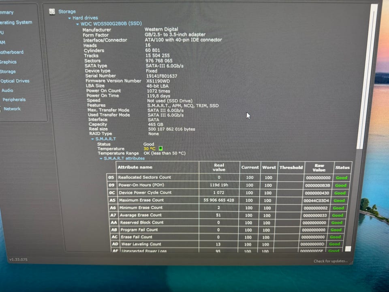
Task: Open the Audio section
Action: (x=7, y=90)
